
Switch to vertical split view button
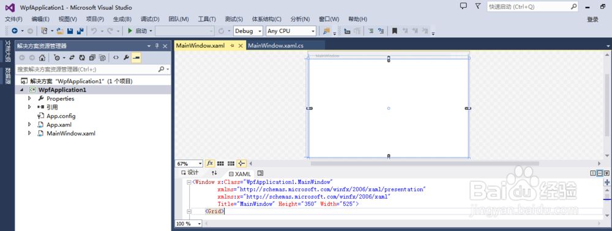pyautogui.click(x=594, y=173)
